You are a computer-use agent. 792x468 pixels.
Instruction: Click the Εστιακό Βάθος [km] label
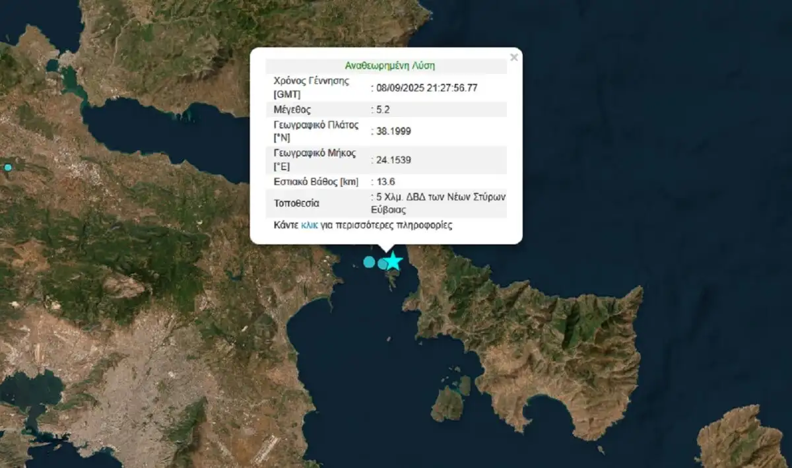pyautogui.click(x=316, y=182)
